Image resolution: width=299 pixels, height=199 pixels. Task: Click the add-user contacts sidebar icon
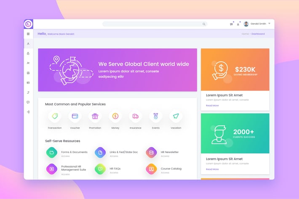tap(28, 63)
